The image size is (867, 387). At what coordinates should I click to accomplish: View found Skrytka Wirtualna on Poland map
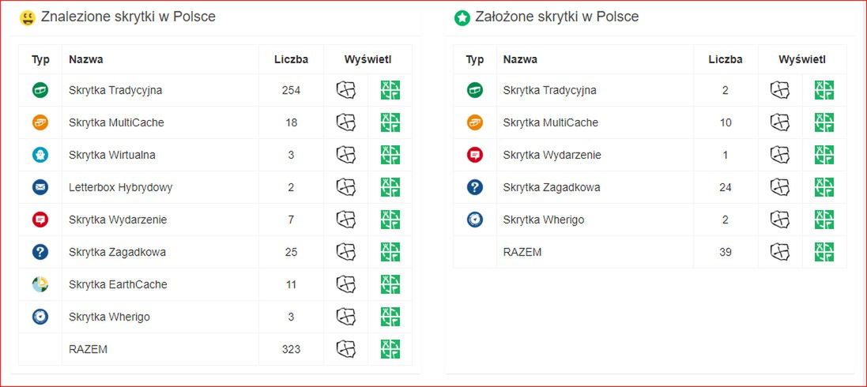point(346,155)
